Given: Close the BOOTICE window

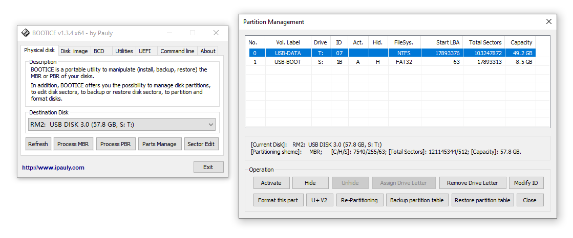Looking at the screenshot, I should pos(216,33).
